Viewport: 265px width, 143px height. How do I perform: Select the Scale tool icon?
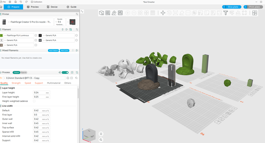(175, 13)
